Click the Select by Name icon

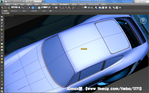point(23,8)
